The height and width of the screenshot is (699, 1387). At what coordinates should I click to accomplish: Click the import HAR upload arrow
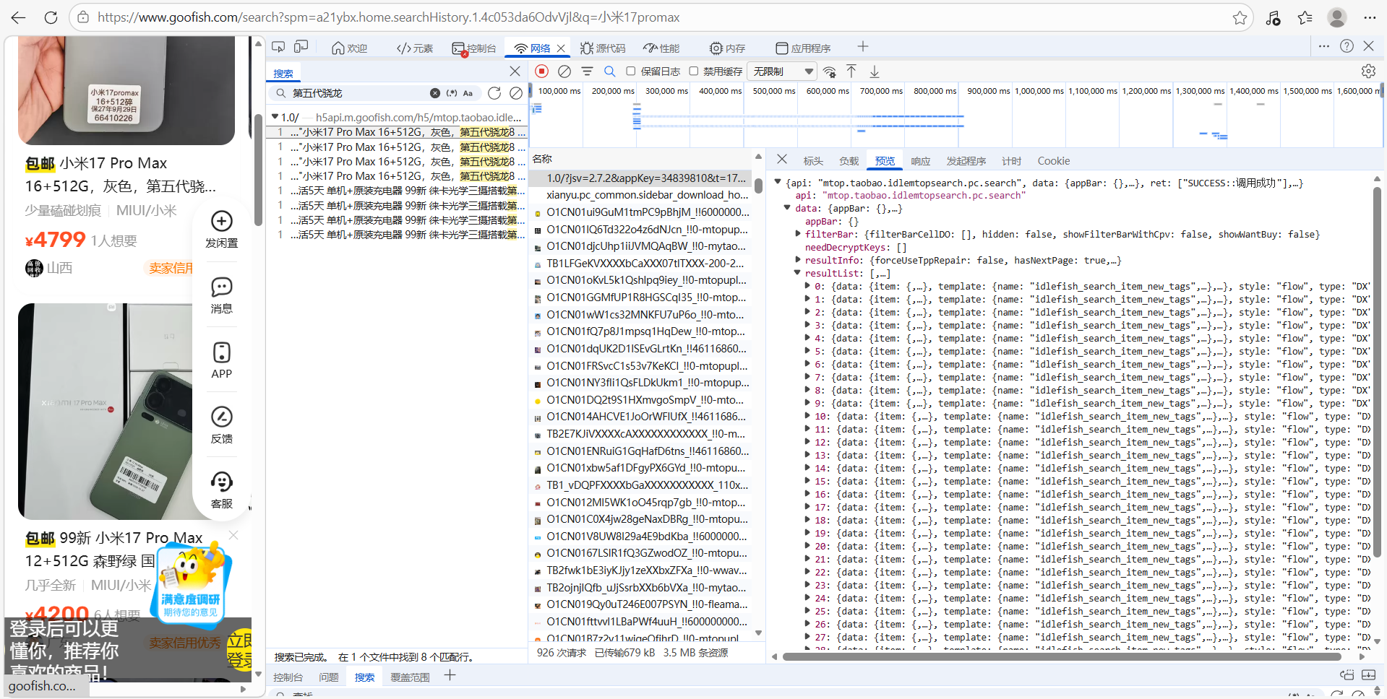coord(851,71)
